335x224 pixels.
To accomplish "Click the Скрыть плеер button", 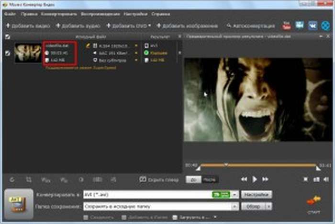I will point(159,180).
